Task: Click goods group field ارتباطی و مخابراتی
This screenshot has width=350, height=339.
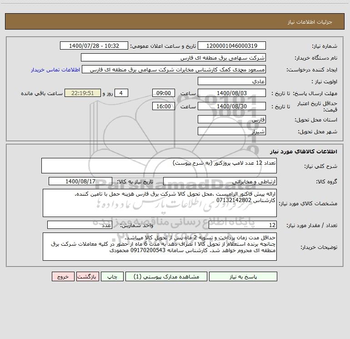Action: (220, 181)
